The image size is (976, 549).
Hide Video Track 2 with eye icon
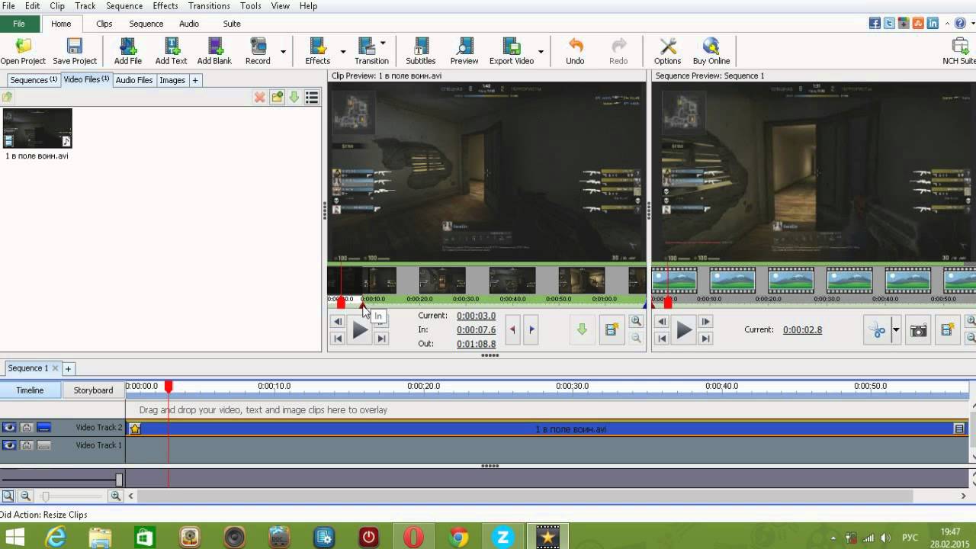pyautogui.click(x=9, y=428)
